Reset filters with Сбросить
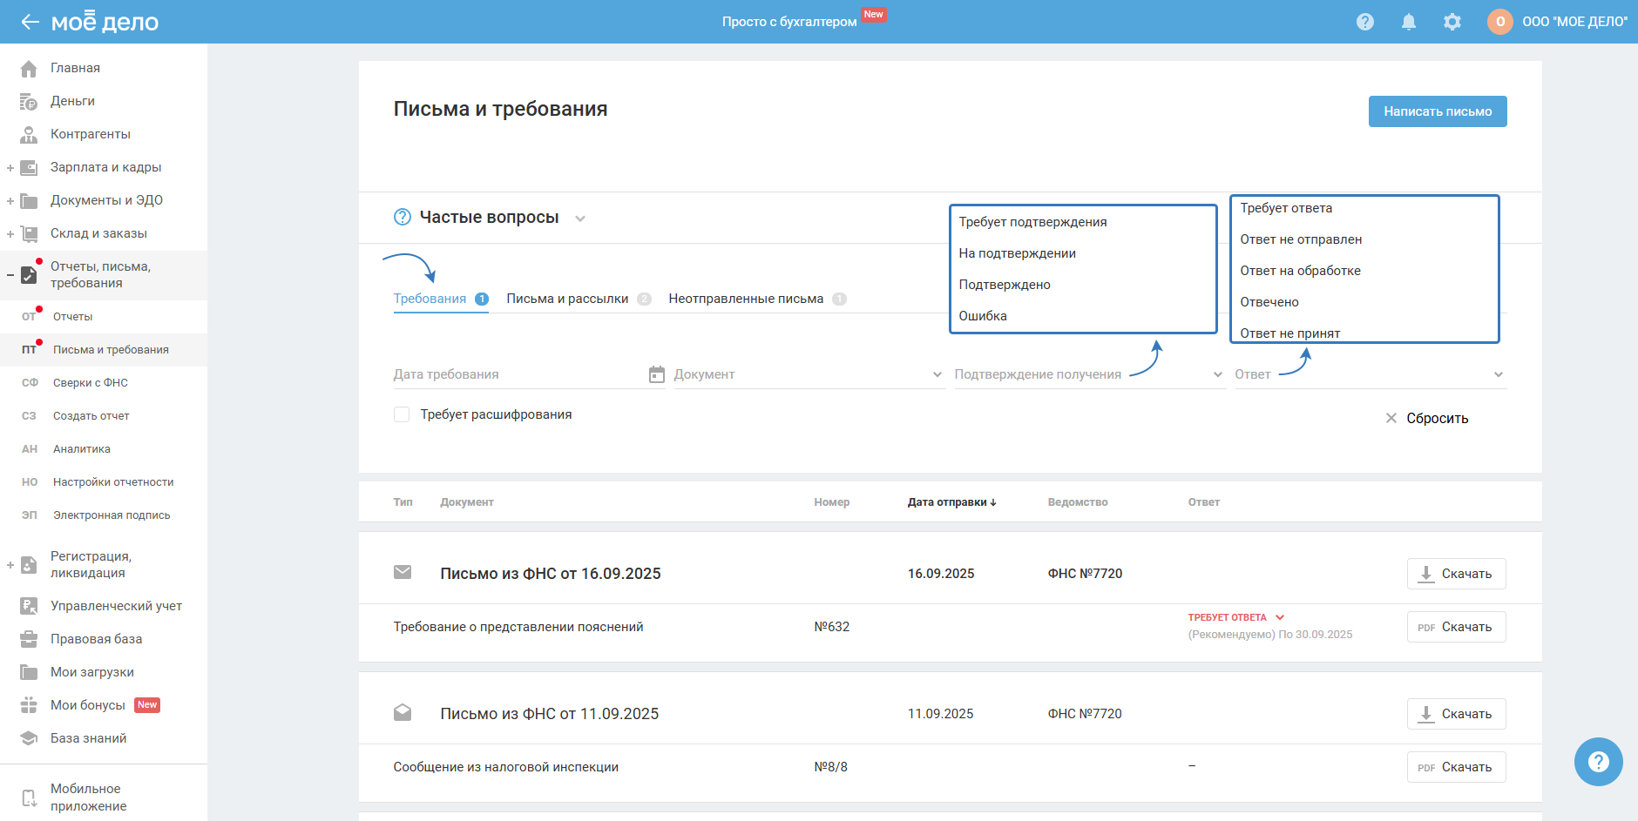 [x=1427, y=419]
